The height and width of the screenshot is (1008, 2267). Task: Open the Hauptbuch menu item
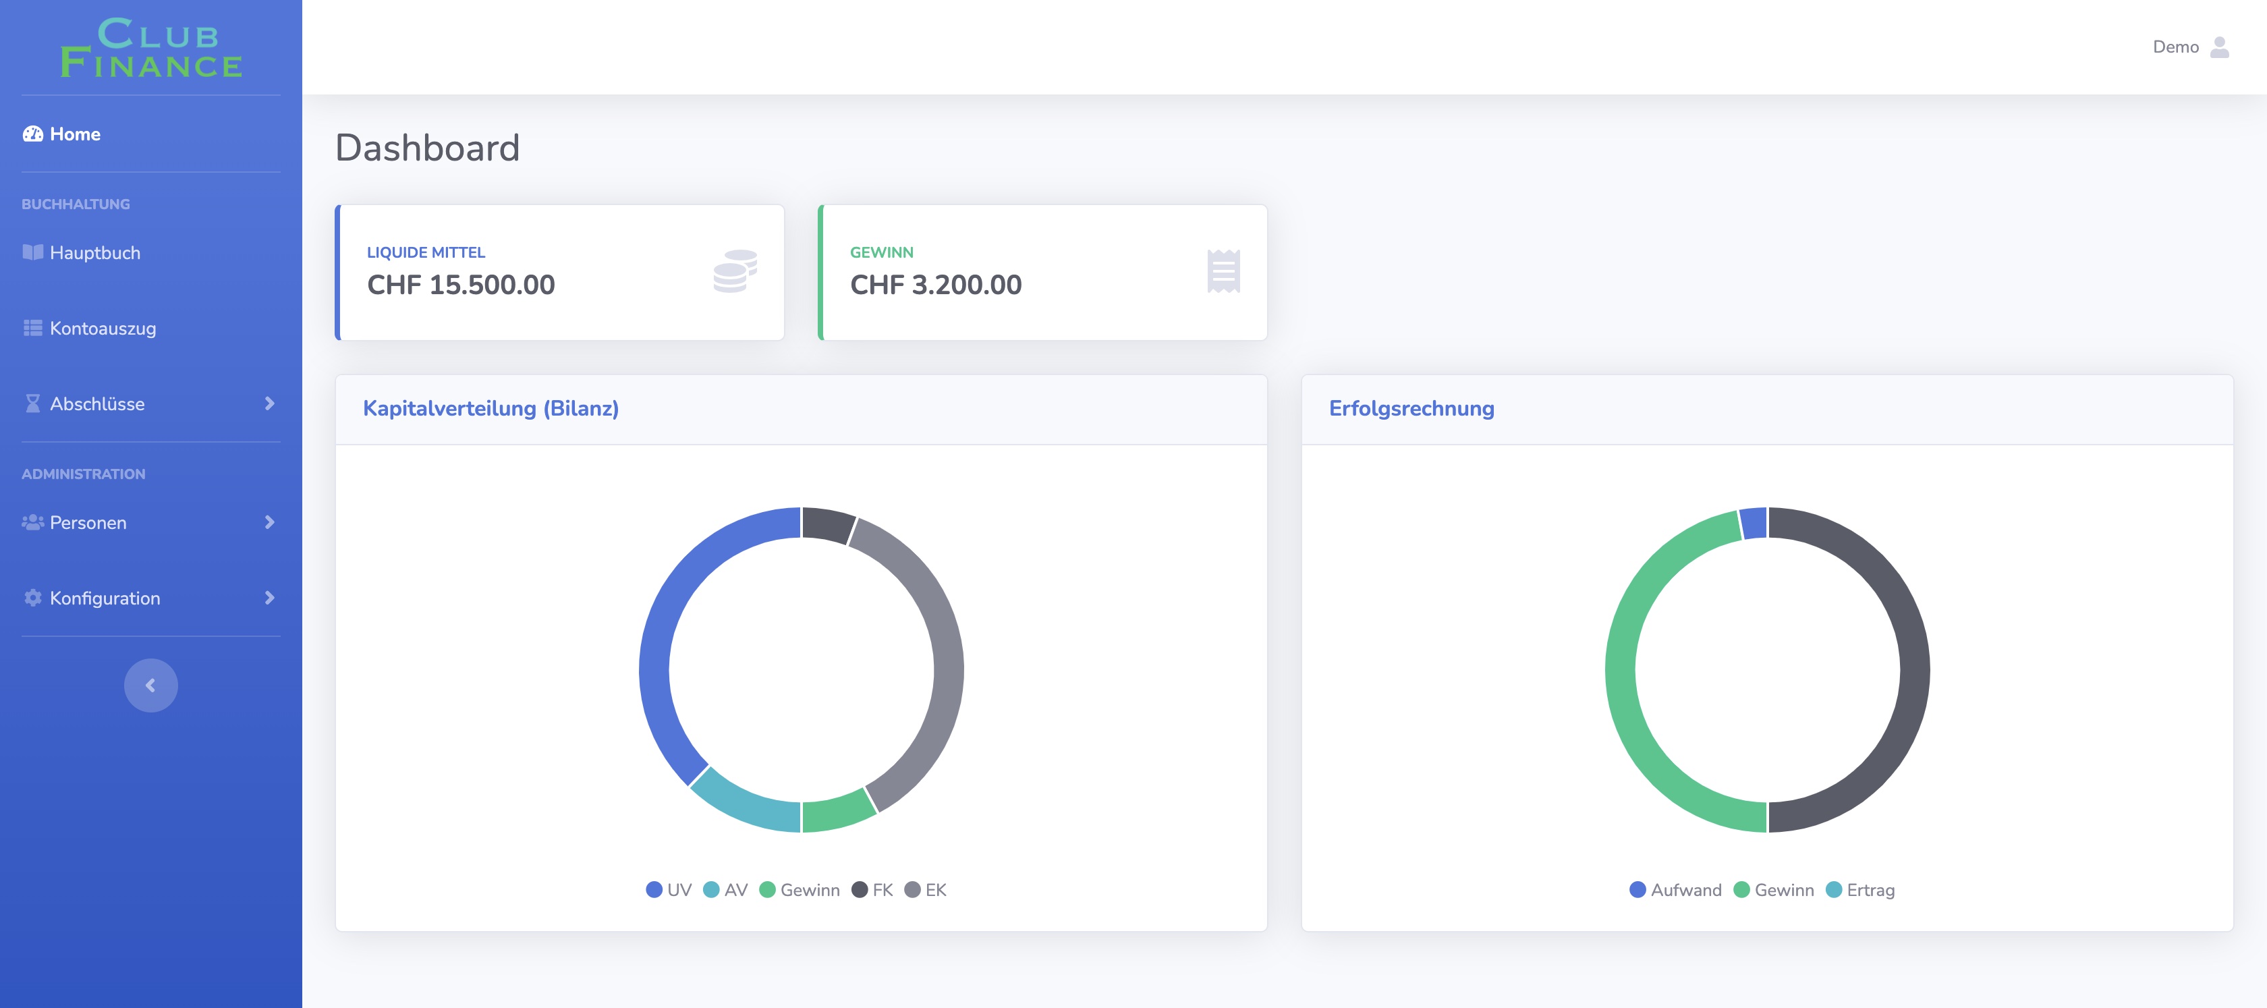click(95, 252)
